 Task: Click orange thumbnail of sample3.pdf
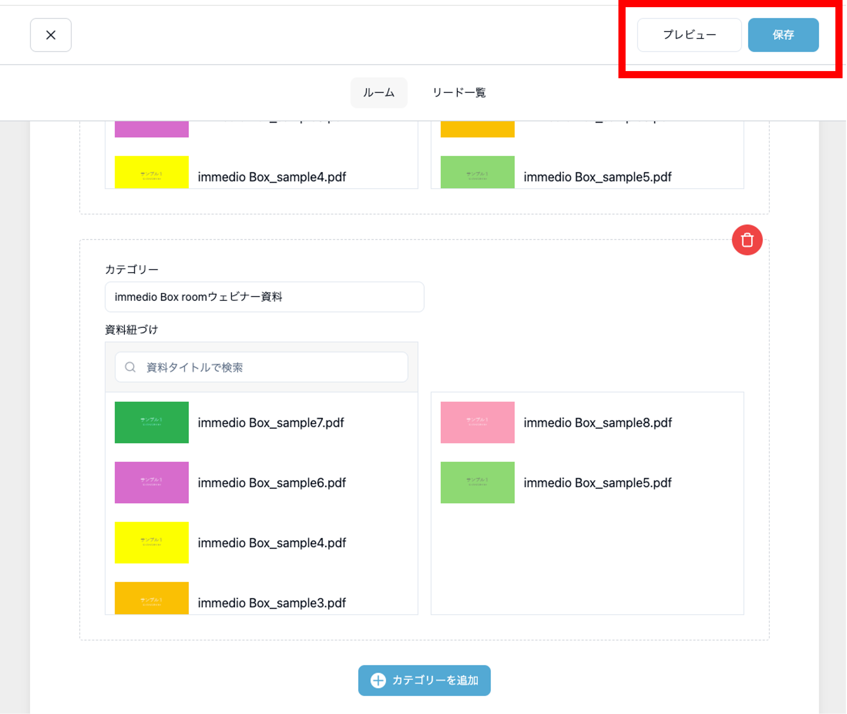(x=151, y=598)
